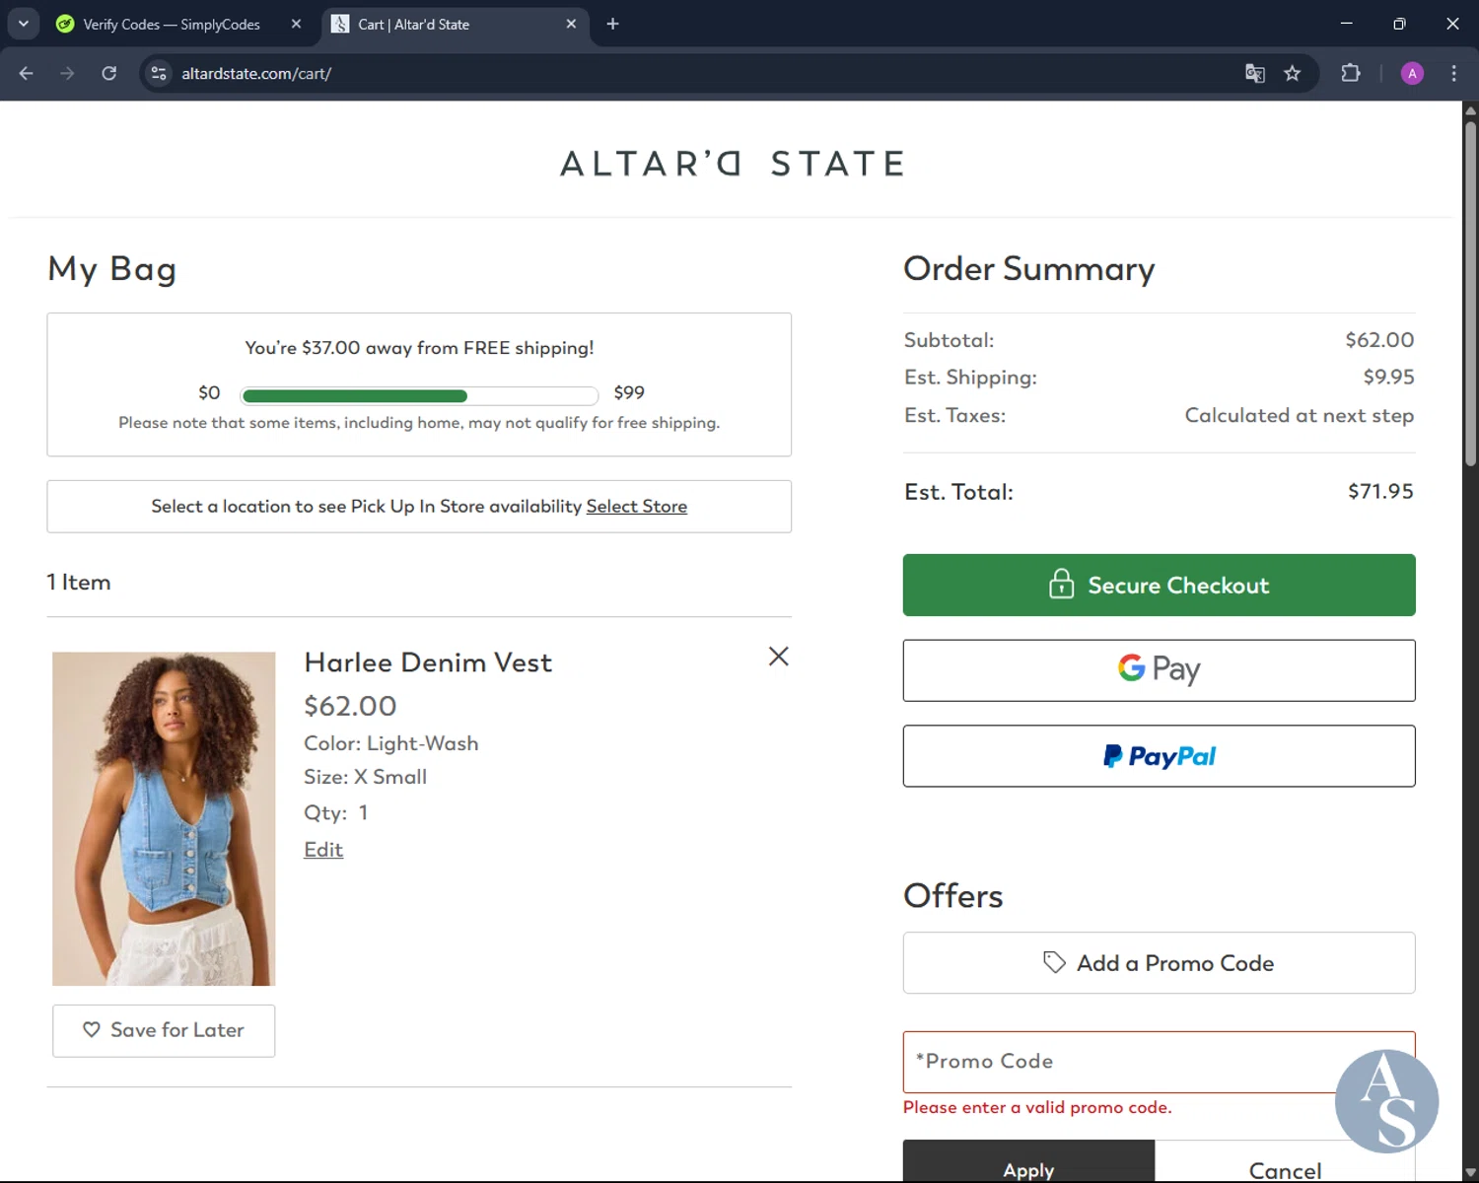The image size is (1479, 1183).
Task: Pay with the Google Pay button
Action: point(1159,670)
